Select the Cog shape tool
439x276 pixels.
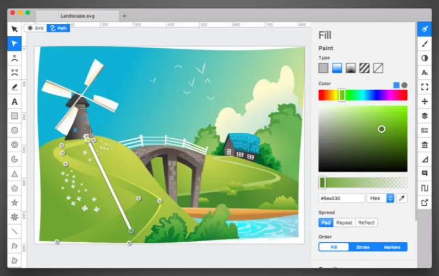(x=14, y=217)
